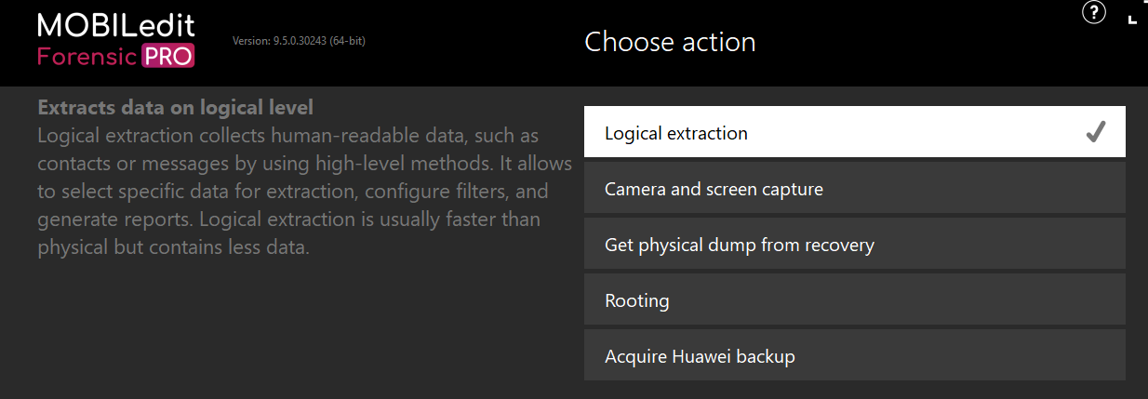This screenshot has height=399, width=1148.
Task: Click the 'Extracts data on logical level' heading
Action: coord(176,107)
